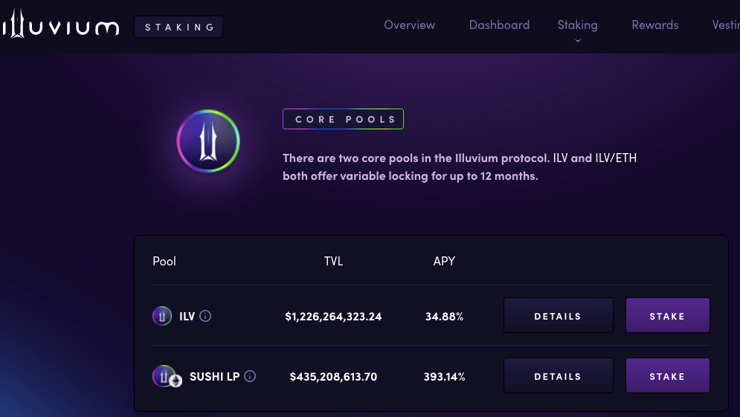This screenshot has width=740, height=417.
Task: Open info icon next to SUSHI LP
Action: (x=250, y=376)
